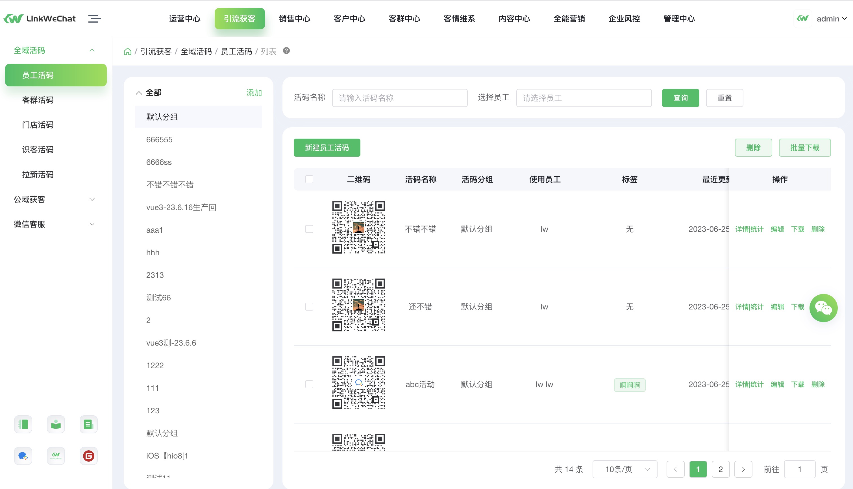Click the 啊啊啊 tag on abc活动 row

click(630, 385)
